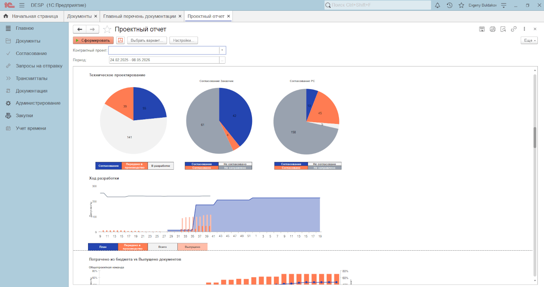Viewport: 544px width, 287px height.
Task: Print the report via printer icon
Action: [492, 29]
